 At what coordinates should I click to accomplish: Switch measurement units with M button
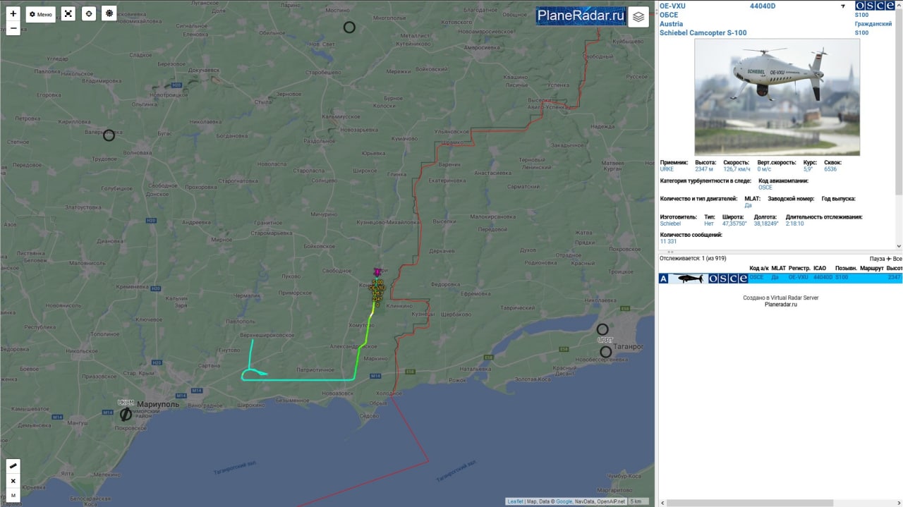[x=13, y=496]
